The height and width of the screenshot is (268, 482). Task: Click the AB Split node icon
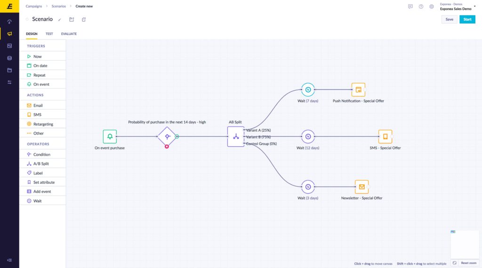tap(236, 136)
